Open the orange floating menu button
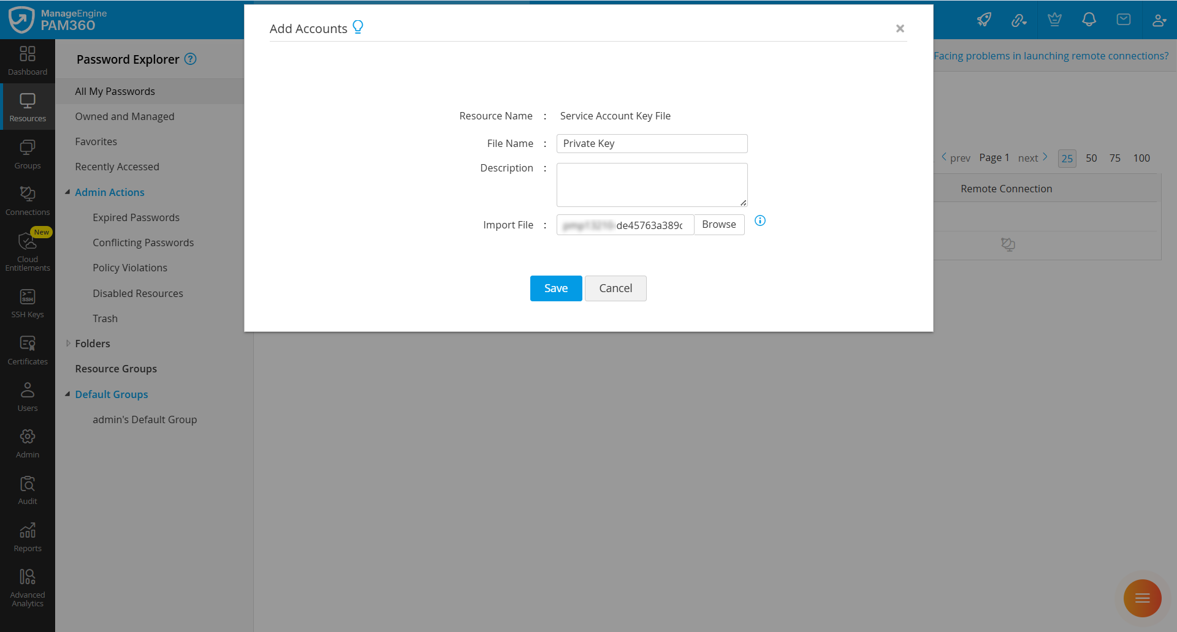Viewport: 1177px width, 632px height. (x=1142, y=598)
